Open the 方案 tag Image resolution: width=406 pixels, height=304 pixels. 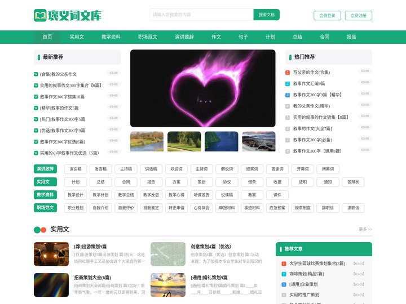coord(176,182)
